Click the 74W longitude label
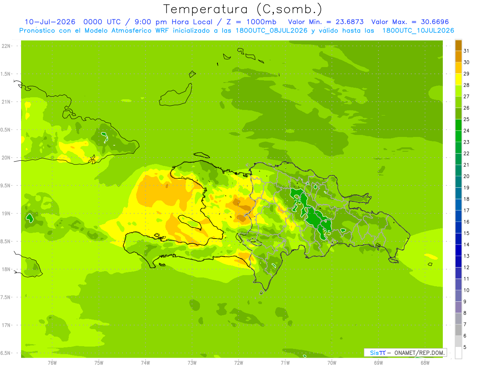Screen dimensions: 477x368 tap(145, 363)
